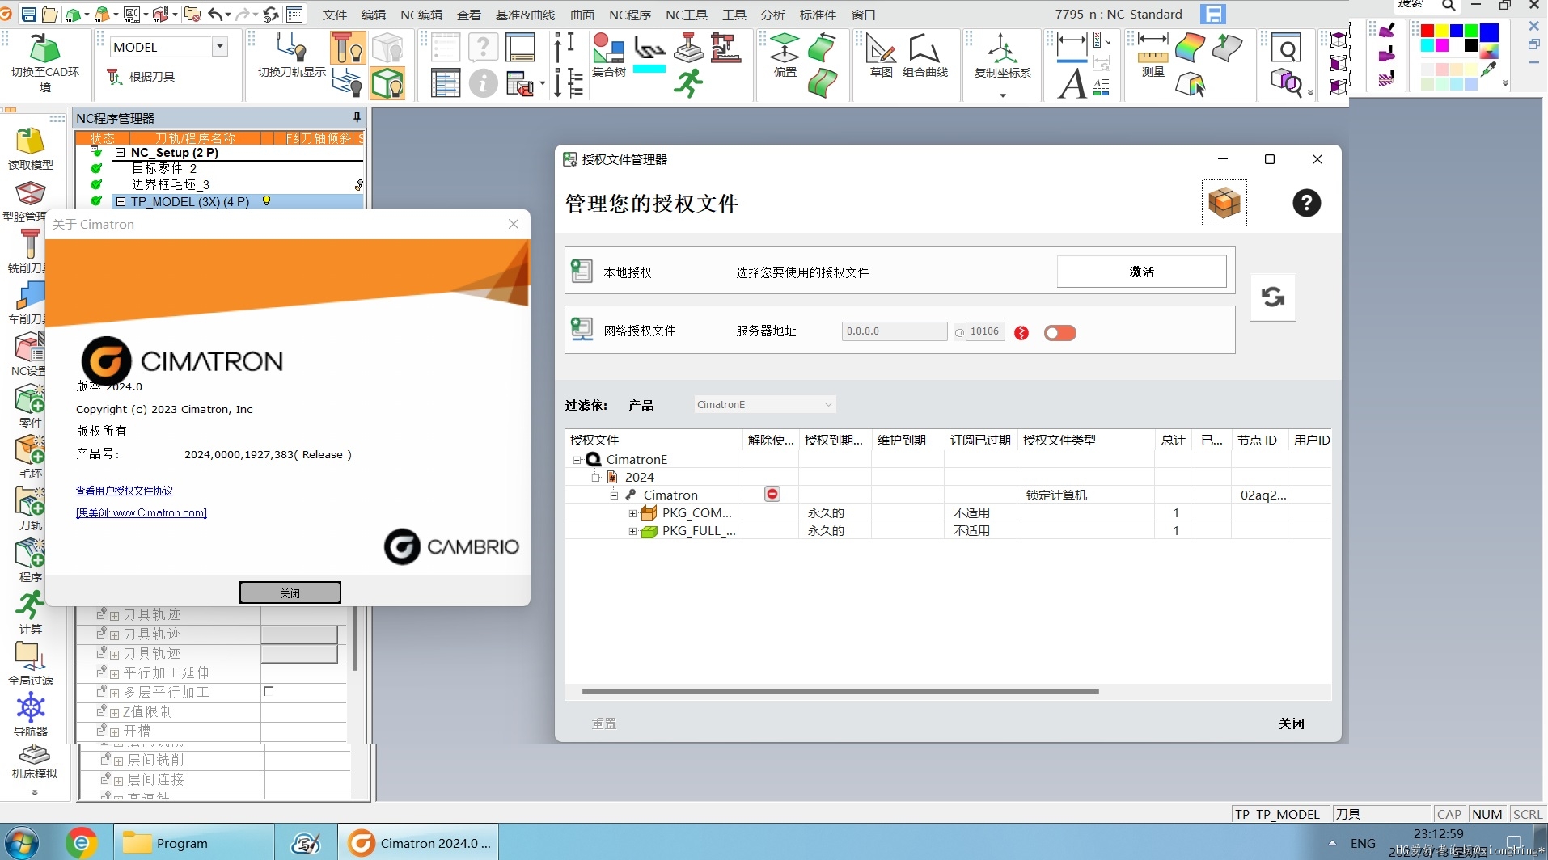This screenshot has height=860, width=1548.
Task: Toggle the TP_MODEL light bulb visibility
Action: pyautogui.click(x=266, y=200)
